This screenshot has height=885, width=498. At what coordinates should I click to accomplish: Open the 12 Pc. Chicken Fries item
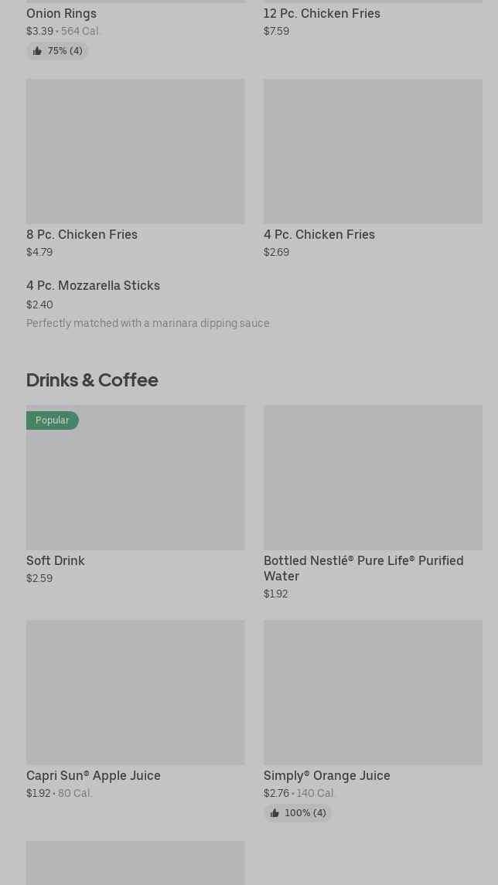322,13
